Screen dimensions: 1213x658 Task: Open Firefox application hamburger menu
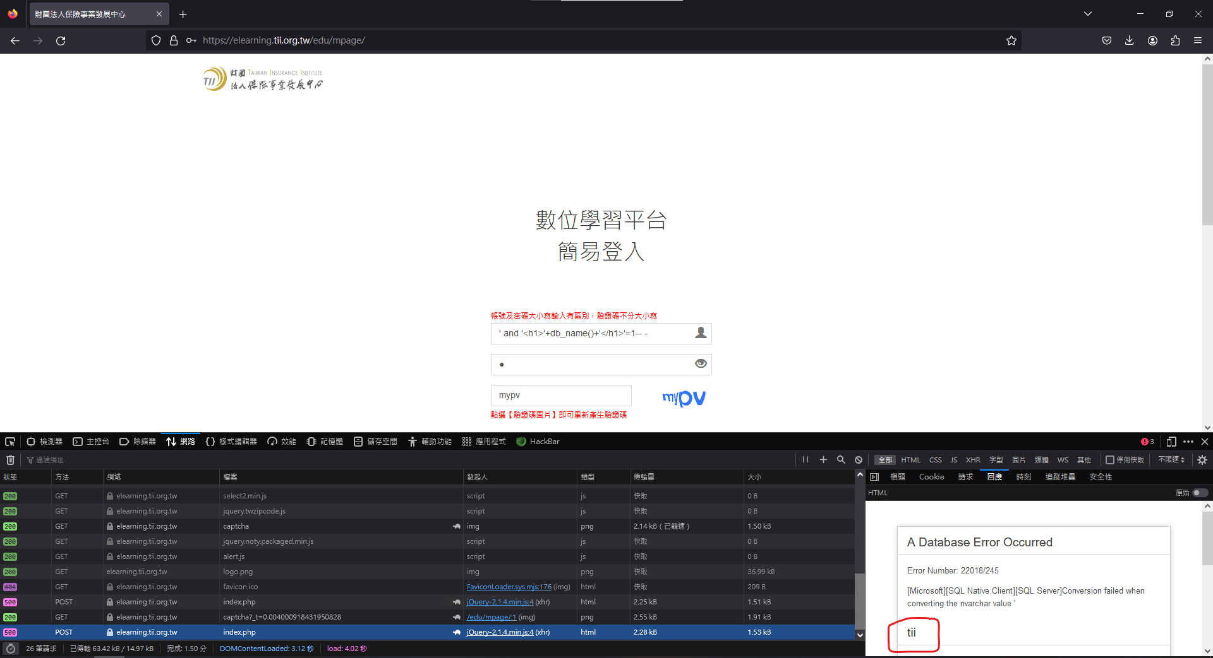point(1198,40)
